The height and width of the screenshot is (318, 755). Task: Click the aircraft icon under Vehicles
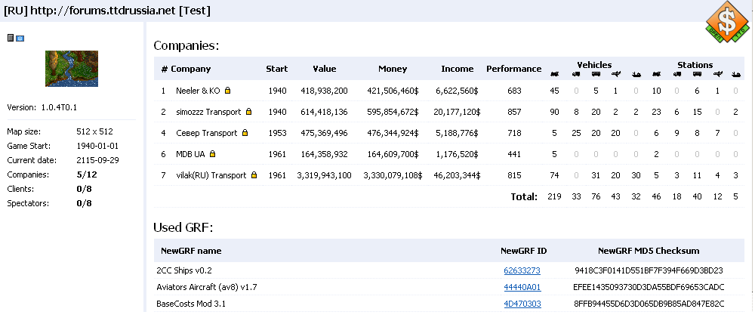point(616,74)
